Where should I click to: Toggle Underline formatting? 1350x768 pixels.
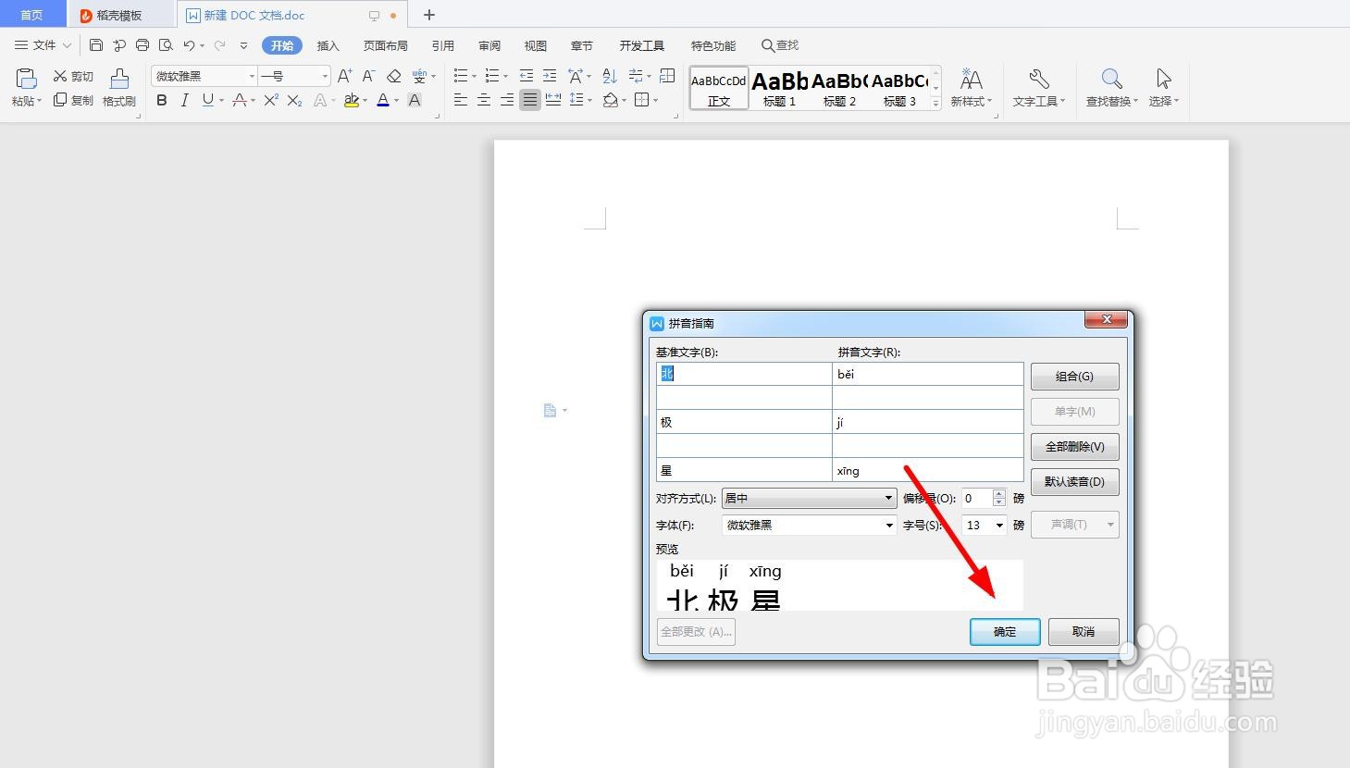click(208, 100)
